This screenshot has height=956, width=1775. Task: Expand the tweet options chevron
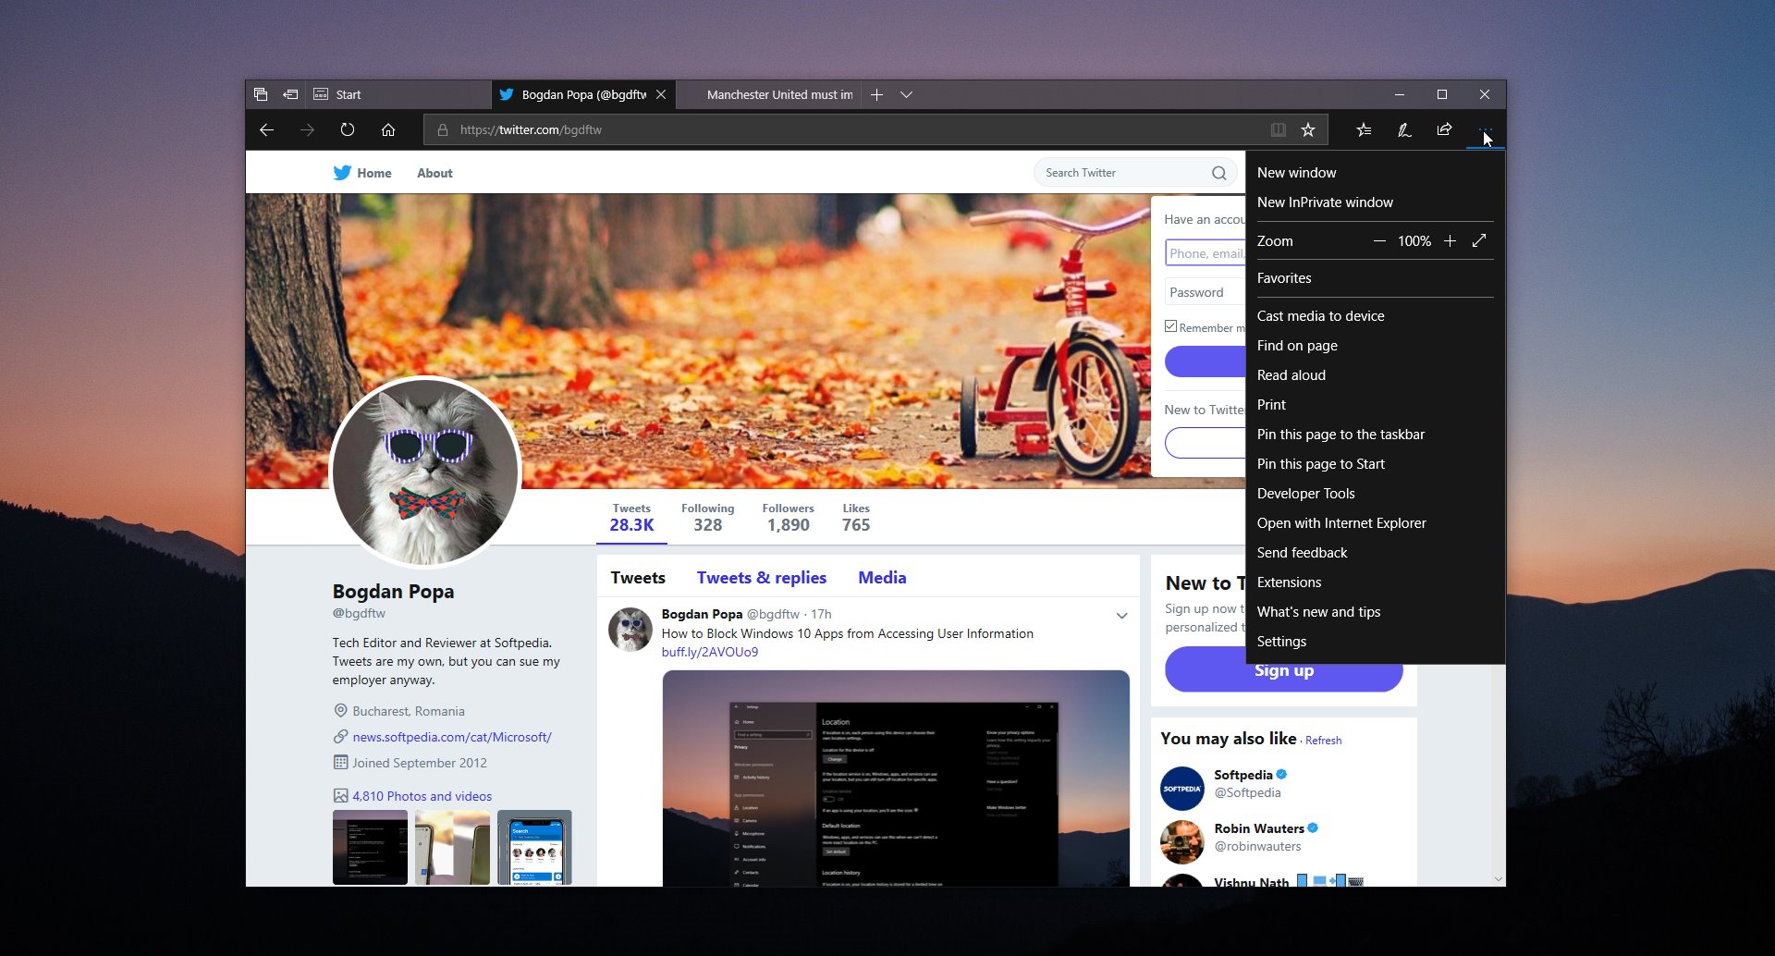pyautogui.click(x=1121, y=616)
